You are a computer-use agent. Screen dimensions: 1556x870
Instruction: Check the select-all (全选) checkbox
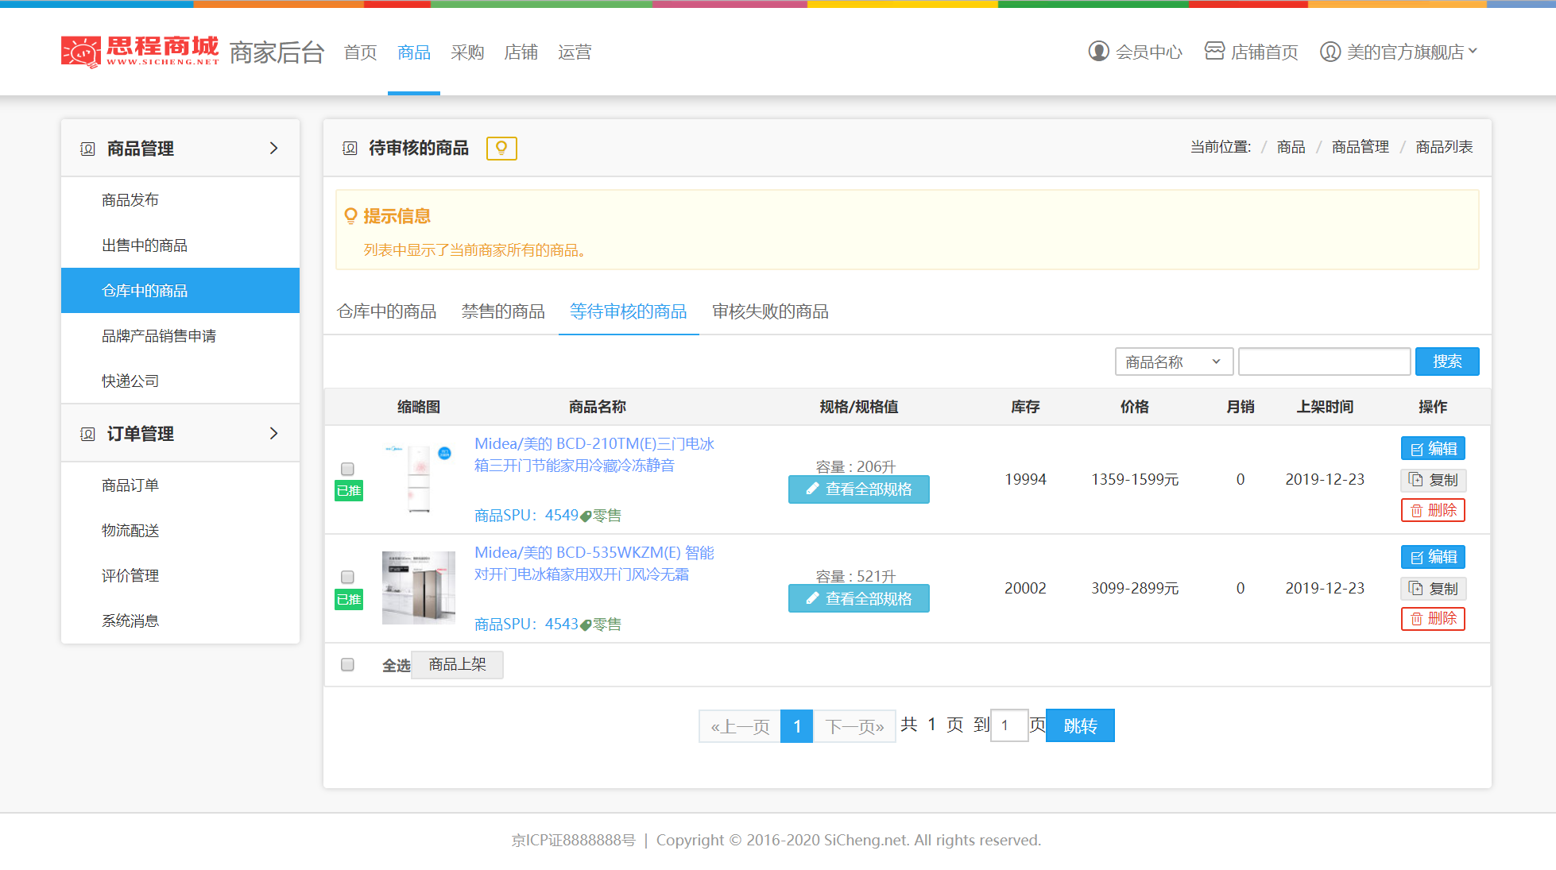(x=347, y=664)
